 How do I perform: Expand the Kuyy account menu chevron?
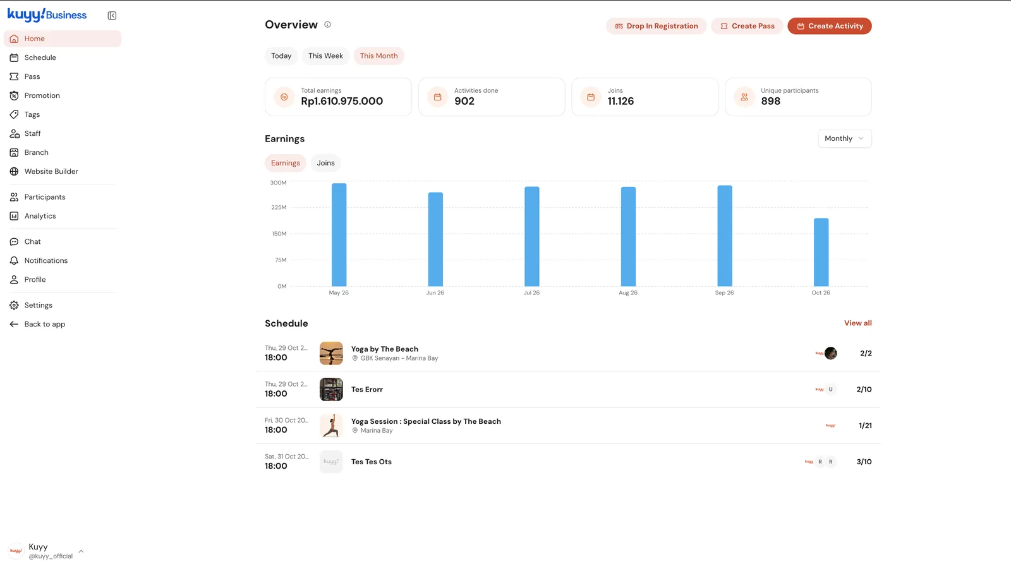point(81,551)
